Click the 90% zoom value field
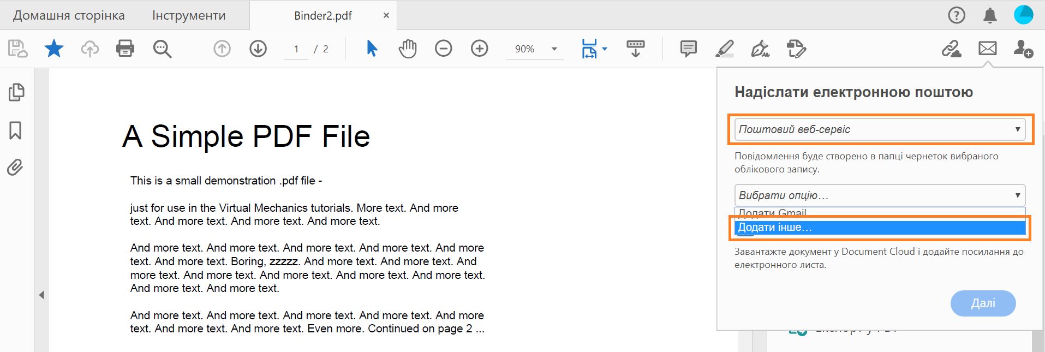Screen dimensions: 1045x352 525,49
